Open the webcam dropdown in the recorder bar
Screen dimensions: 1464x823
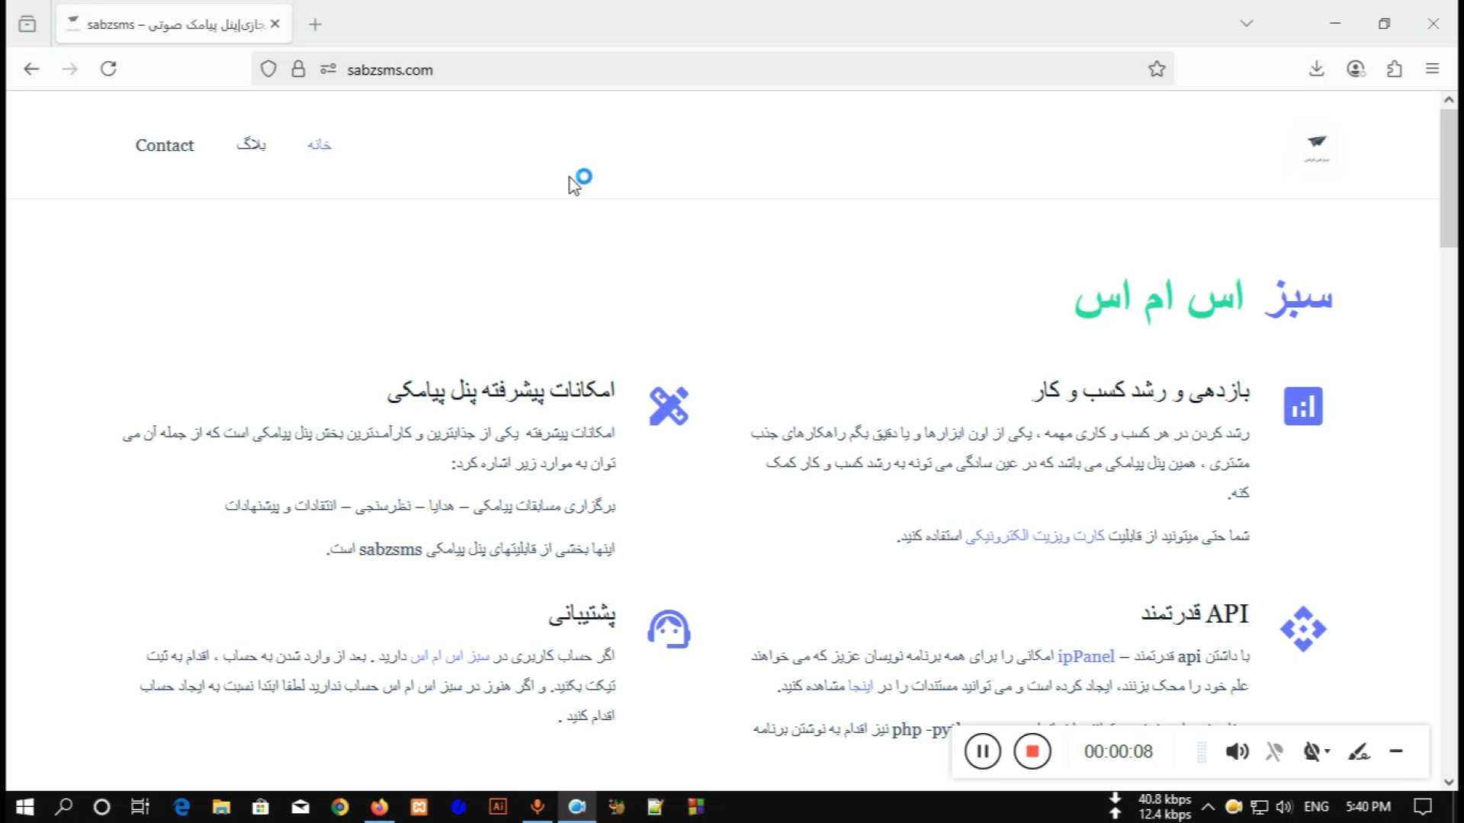point(1328,752)
